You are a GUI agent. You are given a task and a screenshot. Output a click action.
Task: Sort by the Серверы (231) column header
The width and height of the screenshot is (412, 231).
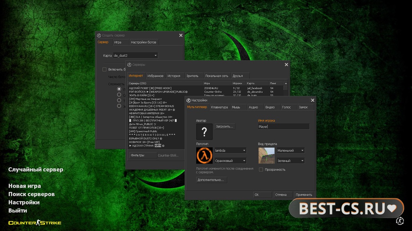click(x=165, y=83)
